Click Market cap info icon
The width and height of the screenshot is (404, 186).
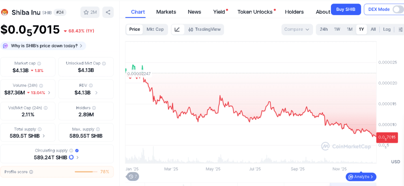point(39,63)
